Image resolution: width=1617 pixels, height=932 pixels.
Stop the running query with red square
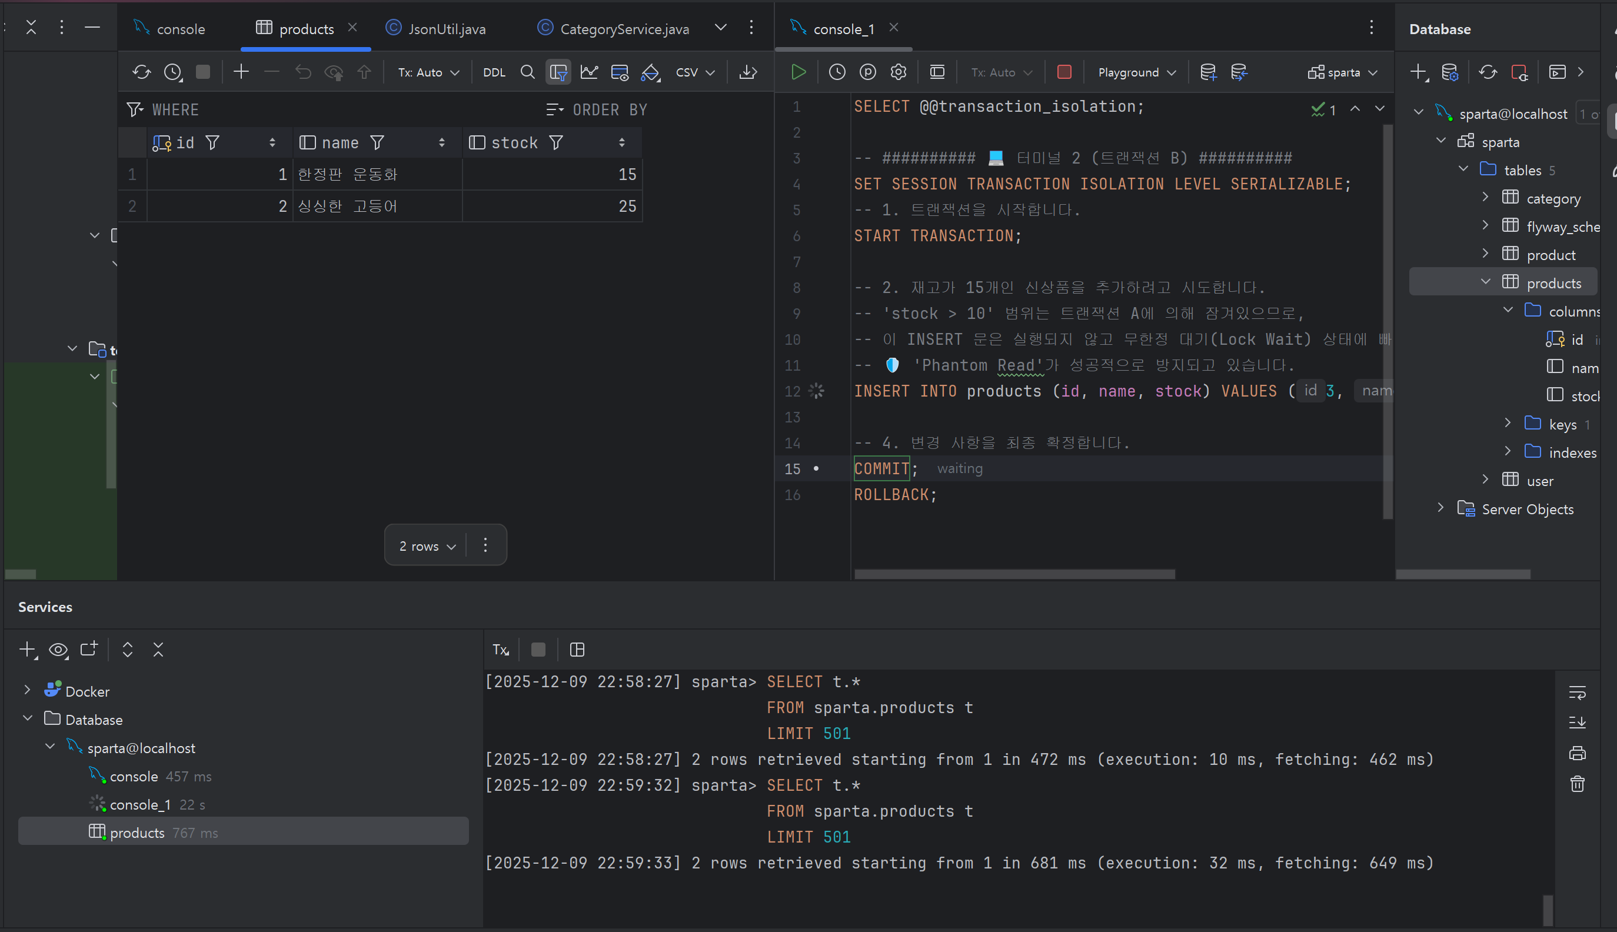click(1064, 72)
